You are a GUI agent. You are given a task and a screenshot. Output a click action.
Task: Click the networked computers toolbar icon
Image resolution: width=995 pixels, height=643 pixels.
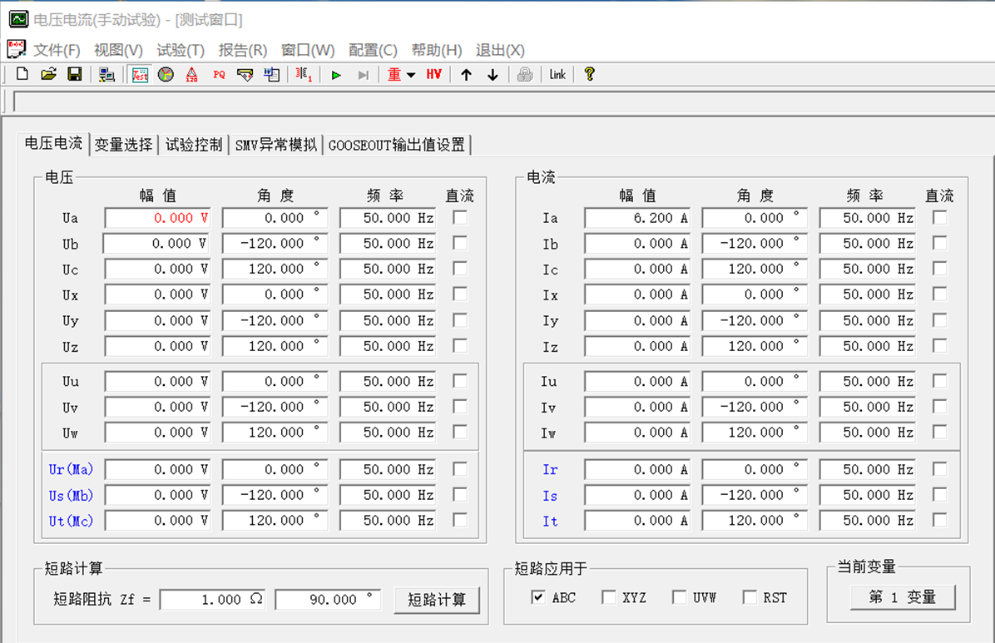106,74
